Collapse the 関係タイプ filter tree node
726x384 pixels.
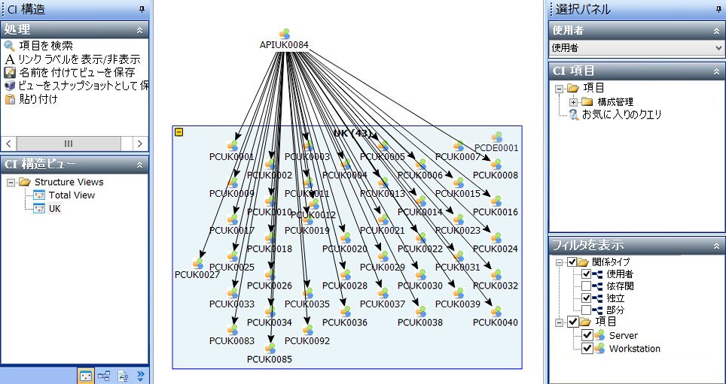pos(560,262)
